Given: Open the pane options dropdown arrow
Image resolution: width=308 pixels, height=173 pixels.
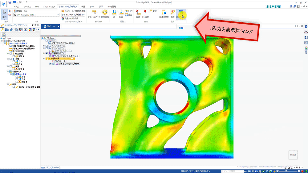Looking at the screenshot, I should pos(32,25).
